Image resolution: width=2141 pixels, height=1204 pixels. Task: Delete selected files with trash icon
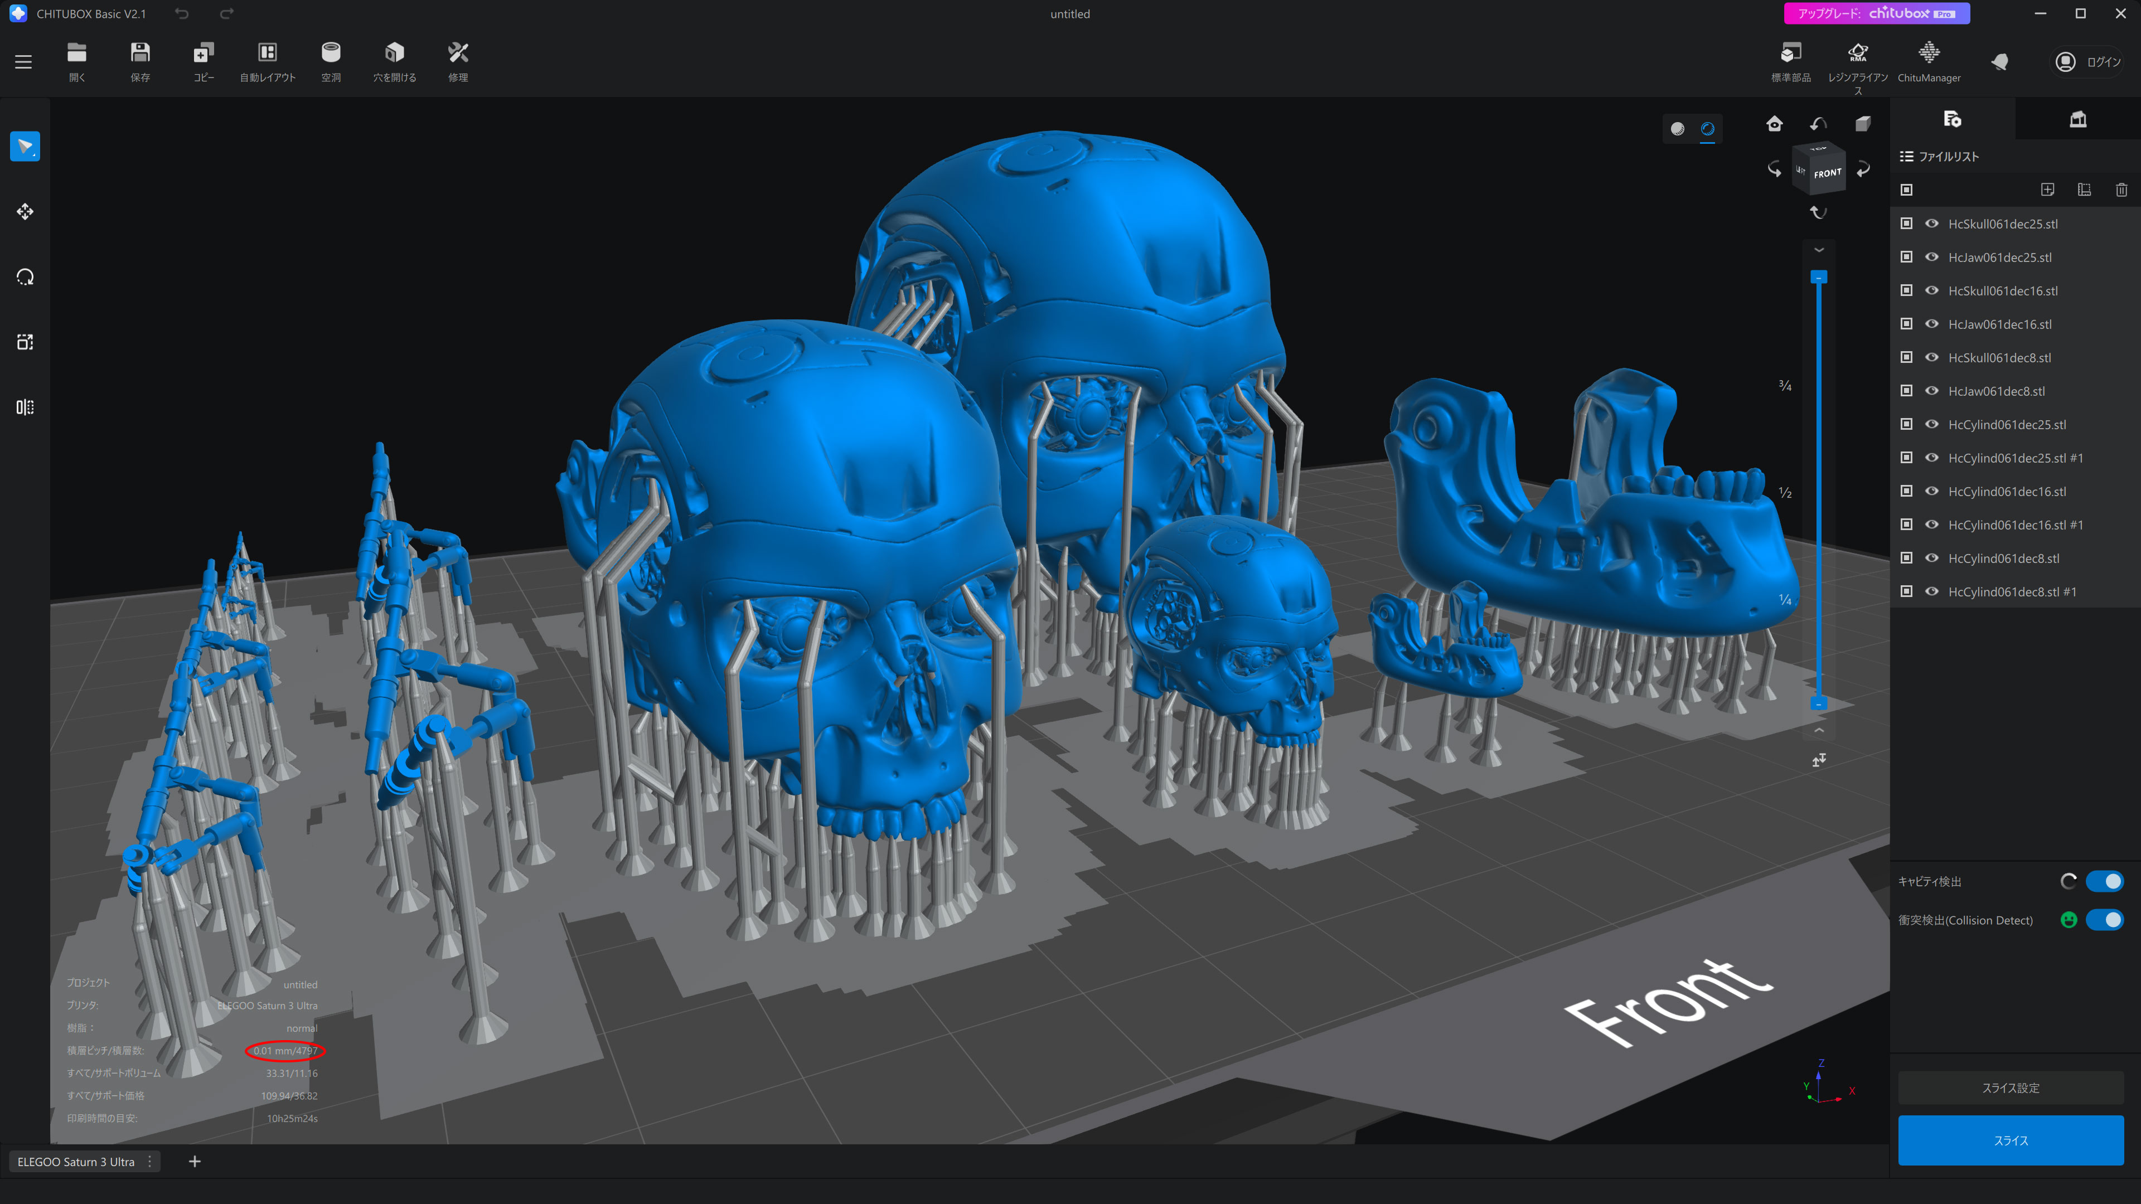click(x=2121, y=190)
